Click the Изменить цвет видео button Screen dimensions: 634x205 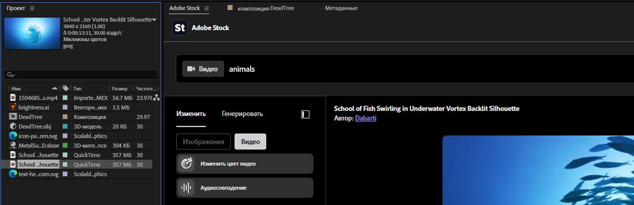pyautogui.click(x=245, y=164)
